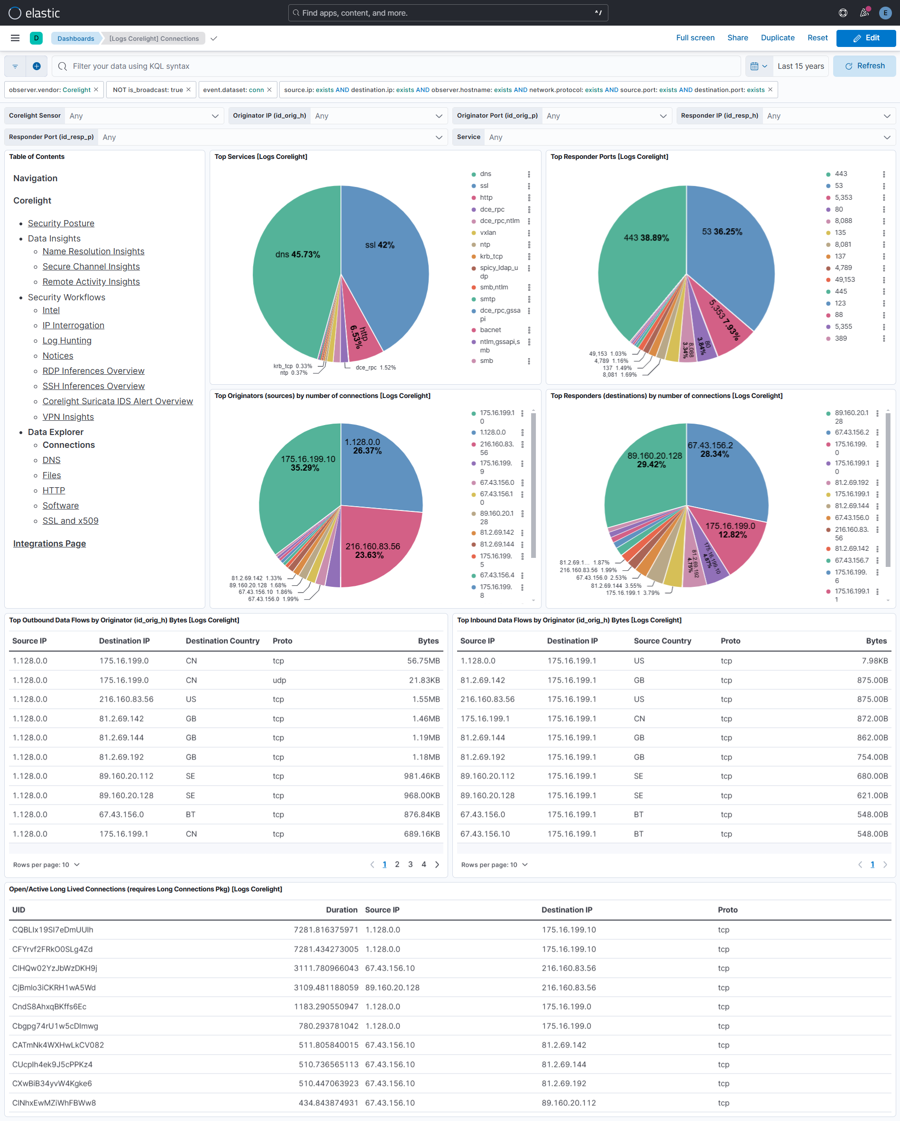Image resolution: width=900 pixels, height=1121 pixels.
Task: Click inside the KQL filter input field
Action: (x=208, y=66)
